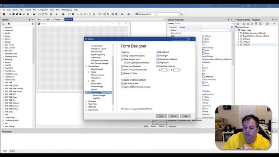The height and width of the screenshot is (157, 279).
Task: Toggle New forms as text checkbox
Action: pyautogui.click(x=122, y=83)
